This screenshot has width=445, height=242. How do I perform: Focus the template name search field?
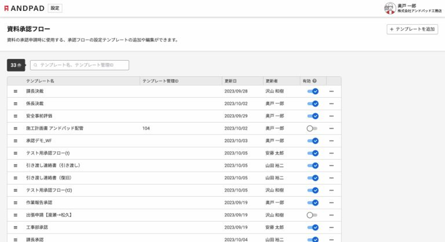click(x=79, y=65)
